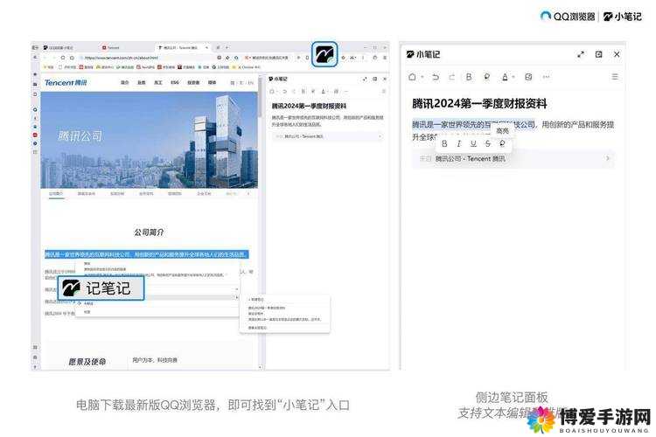This screenshot has width=656, height=437.
Task: Open ESG in Tencent site navigation
Action: [175, 83]
